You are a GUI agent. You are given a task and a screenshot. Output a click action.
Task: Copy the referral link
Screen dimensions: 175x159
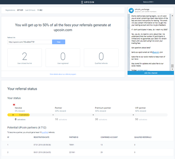tap(58, 42)
